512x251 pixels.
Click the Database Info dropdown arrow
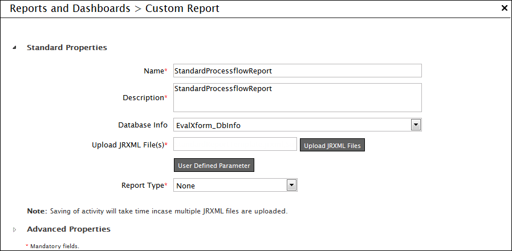(x=416, y=125)
